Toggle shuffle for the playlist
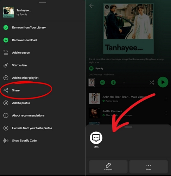171x176 pixels. pos(152,82)
